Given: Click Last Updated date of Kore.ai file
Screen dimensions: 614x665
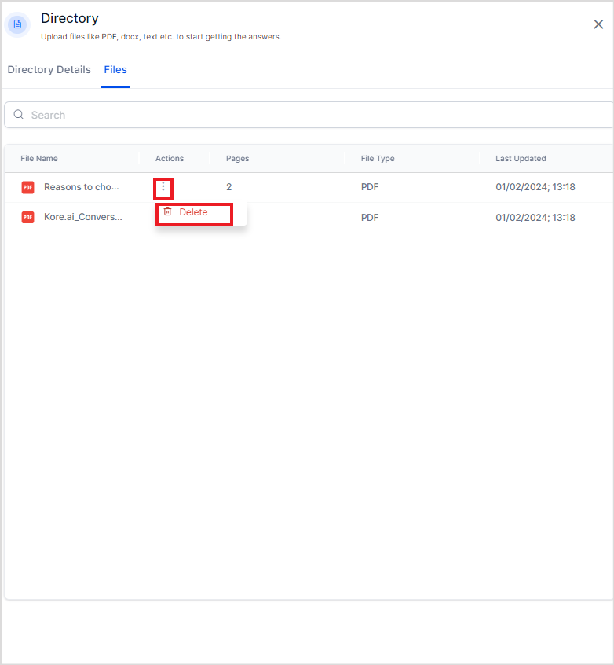Looking at the screenshot, I should point(535,218).
